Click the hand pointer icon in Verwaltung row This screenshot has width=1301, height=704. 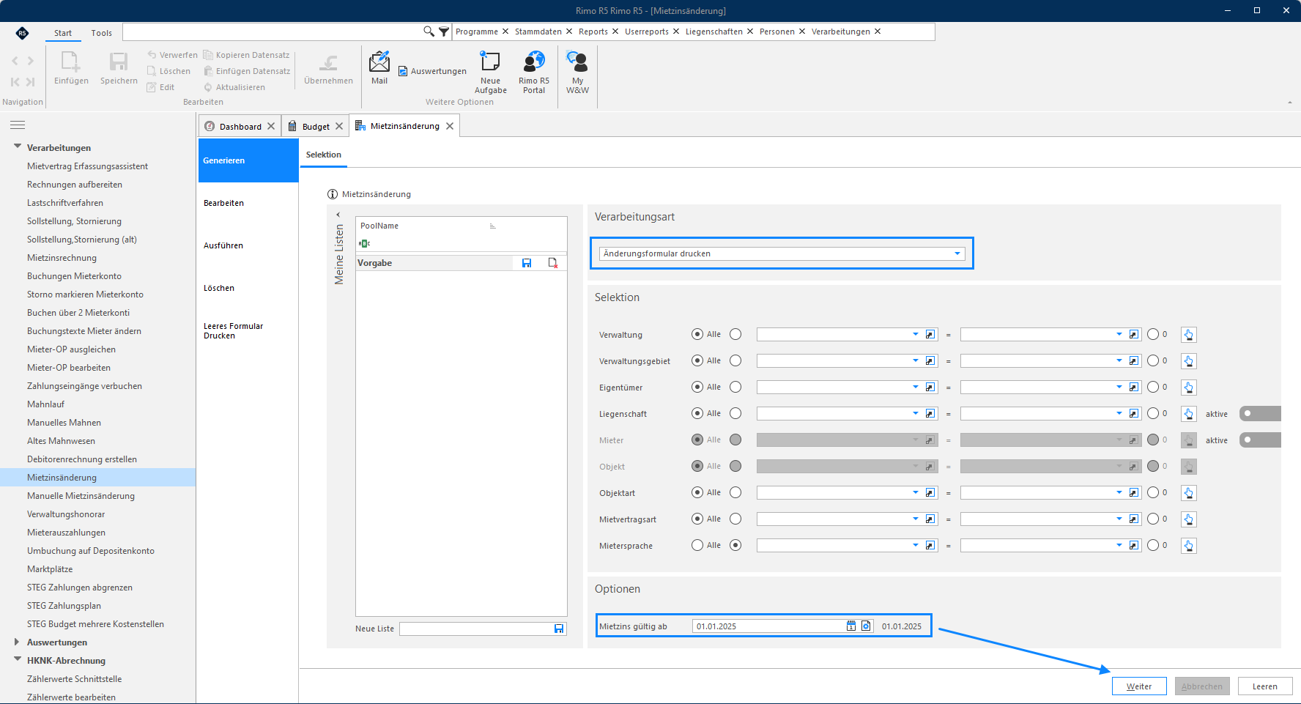[x=1189, y=335]
